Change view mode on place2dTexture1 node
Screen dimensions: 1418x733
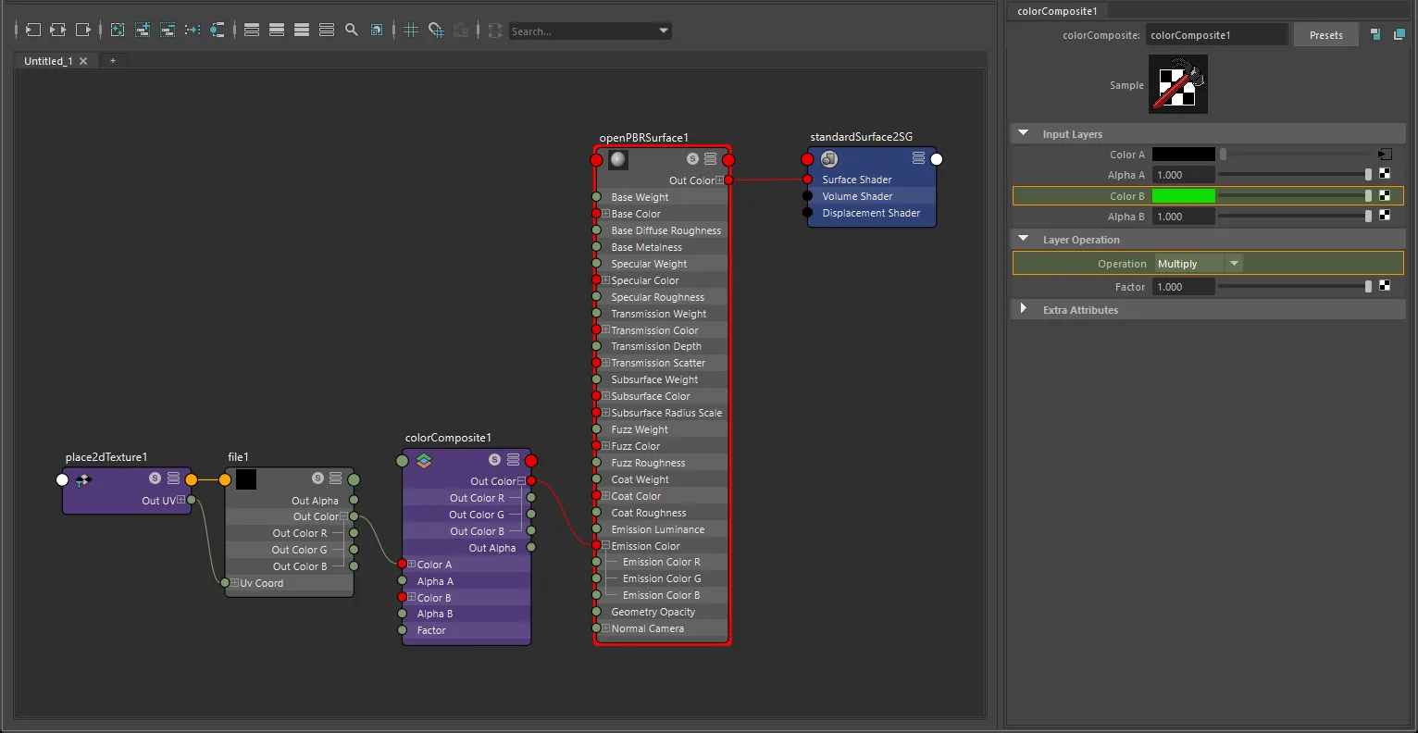(x=173, y=478)
